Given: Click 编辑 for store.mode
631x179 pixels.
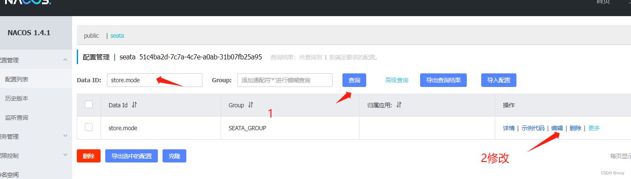Looking at the screenshot, I should tap(557, 128).
